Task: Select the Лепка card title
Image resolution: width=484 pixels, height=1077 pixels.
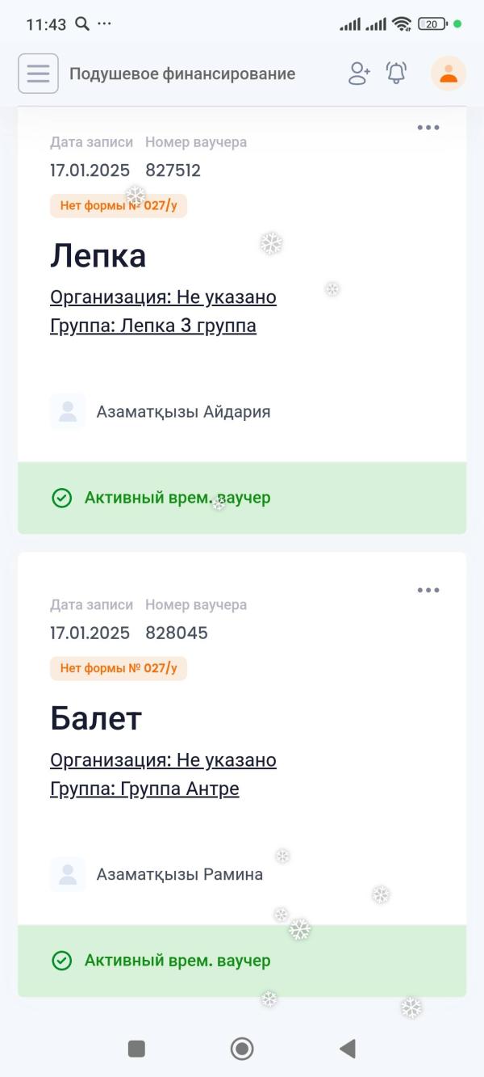Action: 98,256
